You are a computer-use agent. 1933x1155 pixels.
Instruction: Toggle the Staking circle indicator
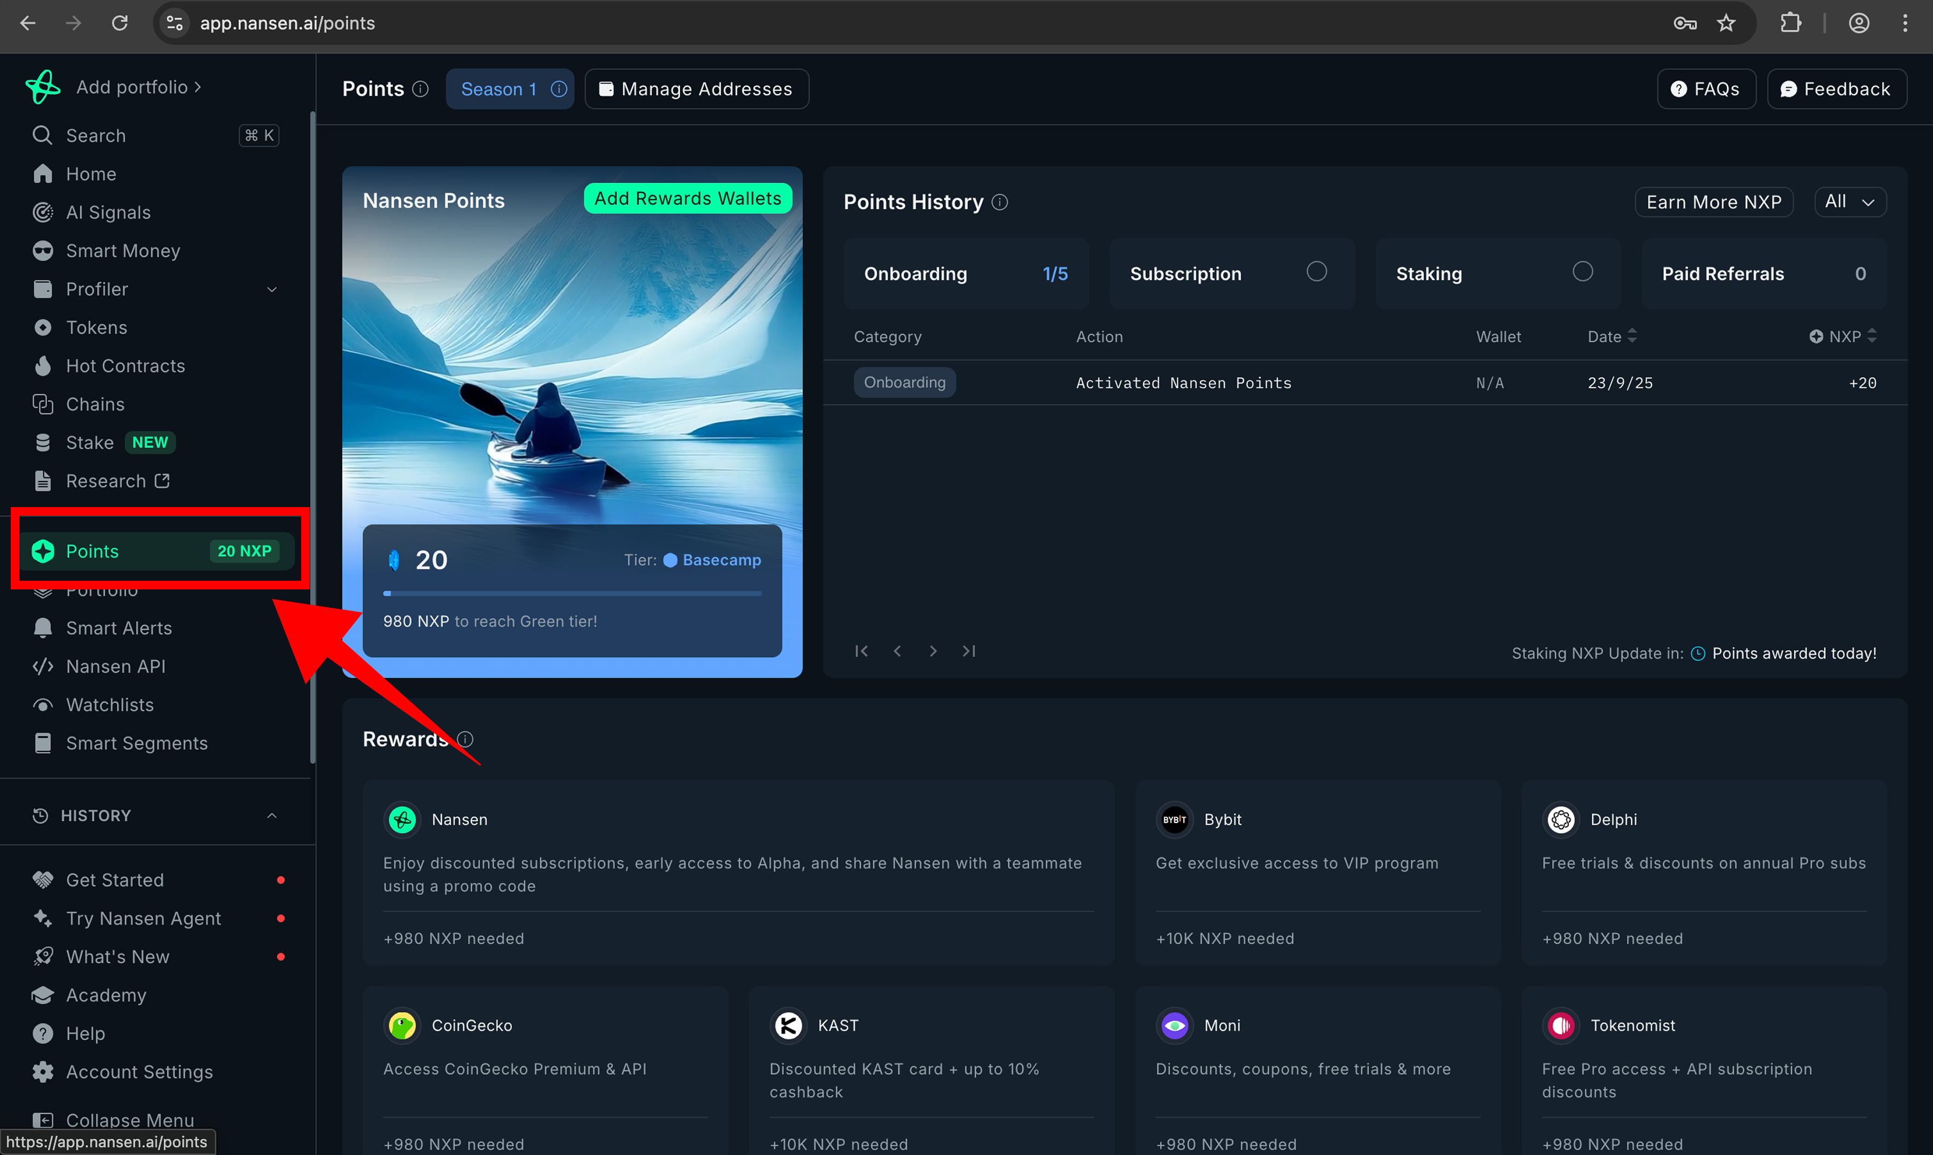point(1583,271)
